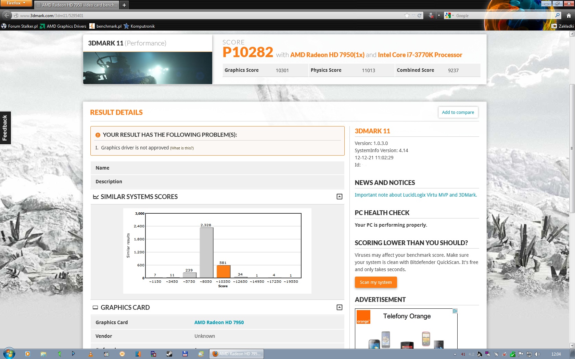Click the download extension icon with red X
Image resolution: width=575 pixels, height=359 pixels.
tap(431, 15)
